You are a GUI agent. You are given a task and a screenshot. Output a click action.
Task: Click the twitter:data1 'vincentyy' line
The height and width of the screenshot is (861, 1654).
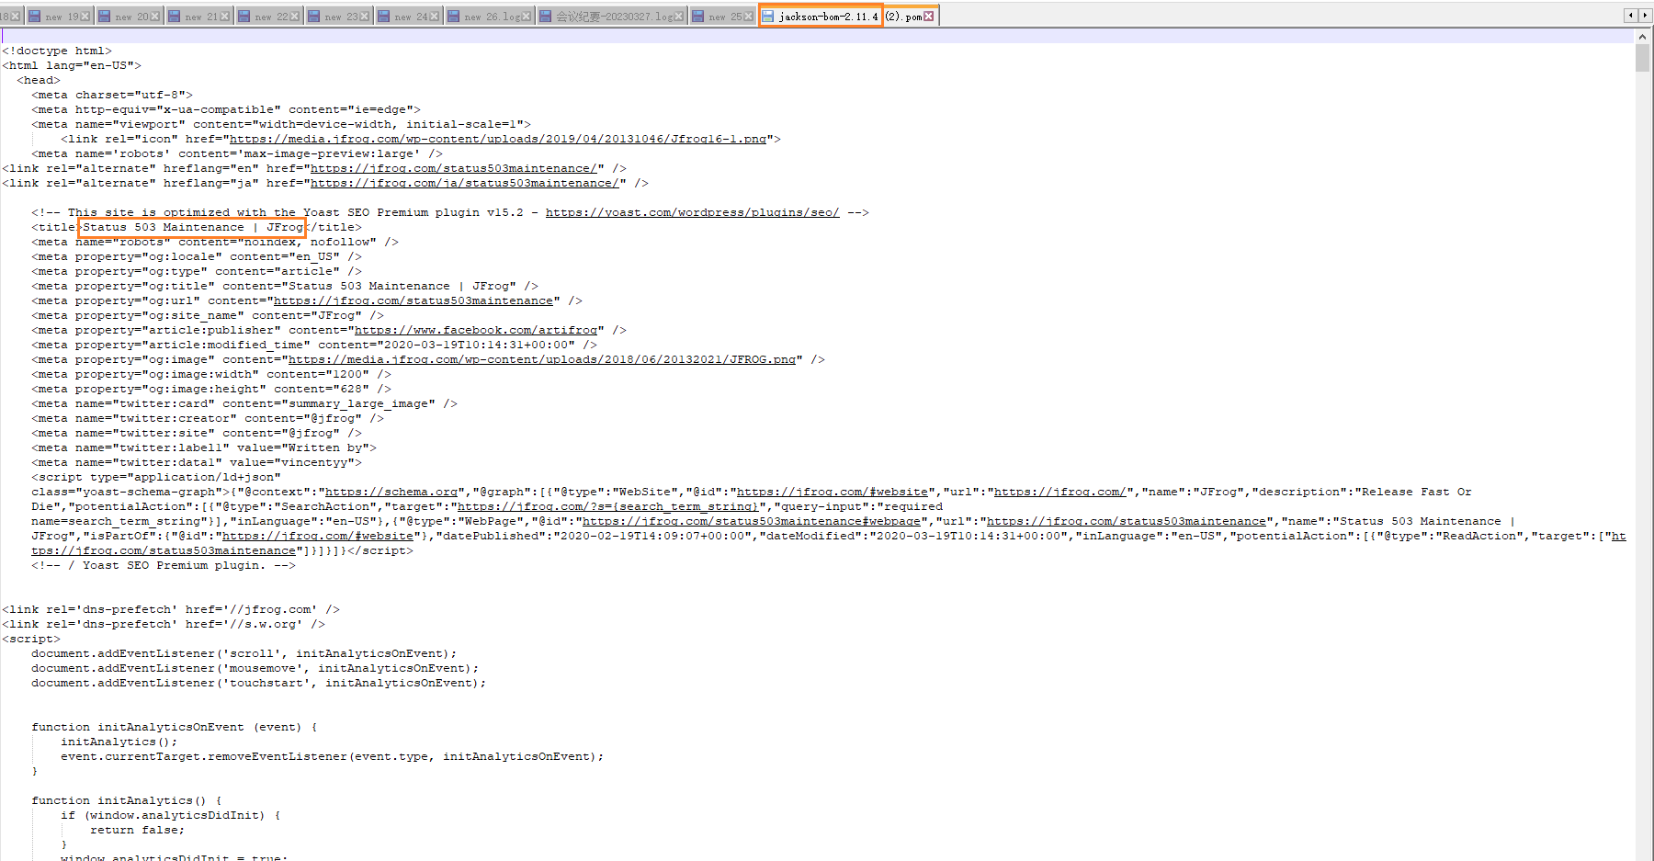click(197, 463)
